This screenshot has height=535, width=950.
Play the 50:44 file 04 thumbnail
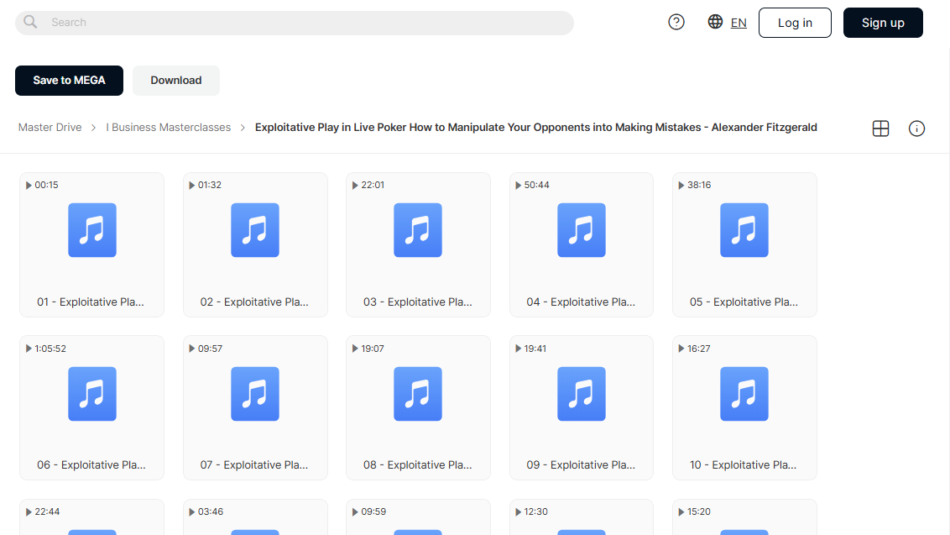click(582, 245)
